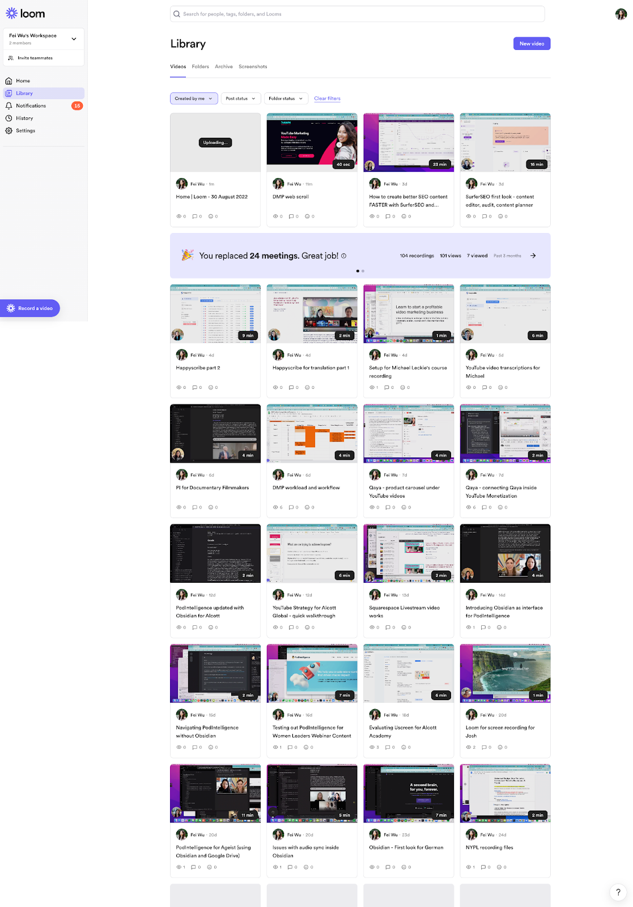Click views icon on Qaya connecting YouTube Monetization

click(x=469, y=507)
